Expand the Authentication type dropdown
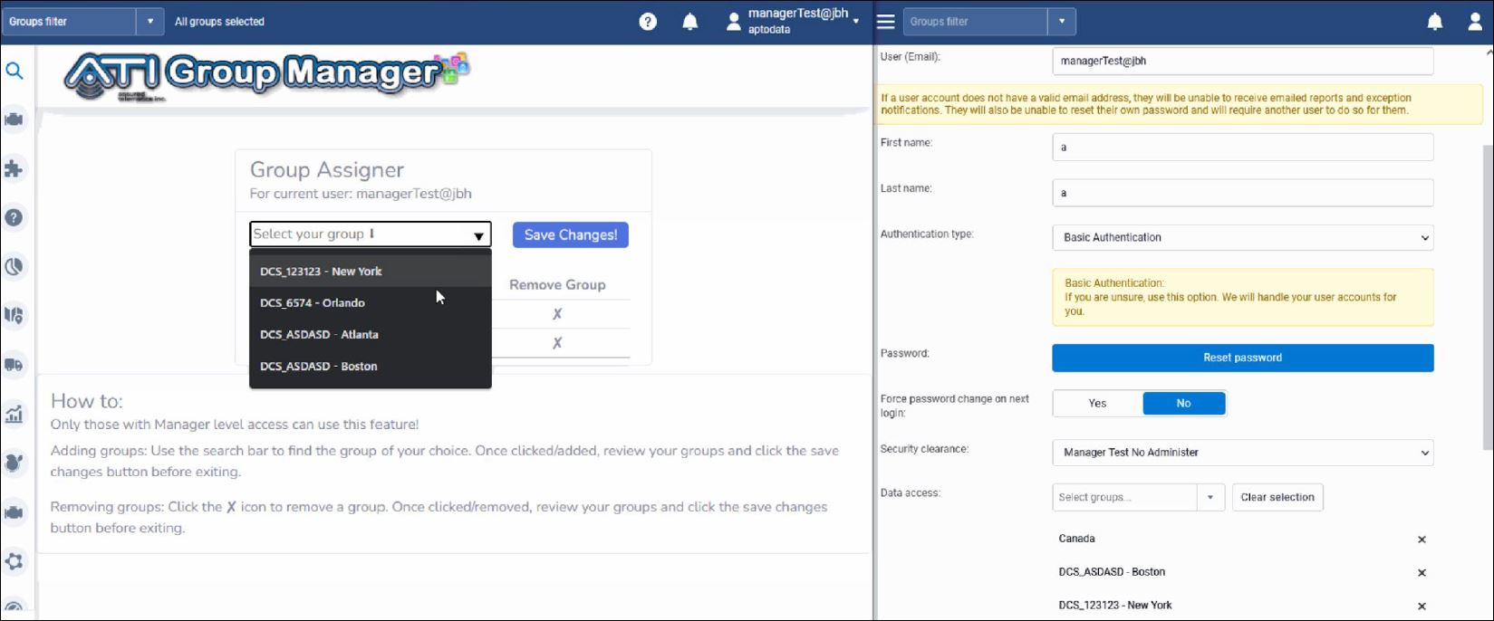 click(x=1242, y=238)
